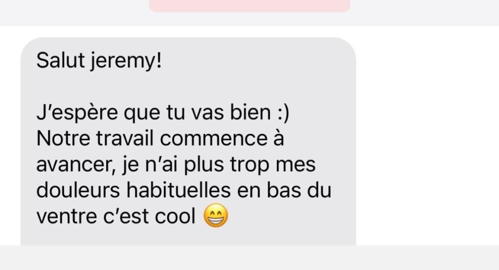Click the "Salut jeremy!" greeting text
The width and height of the screenshot is (499, 270).
[99, 60]
